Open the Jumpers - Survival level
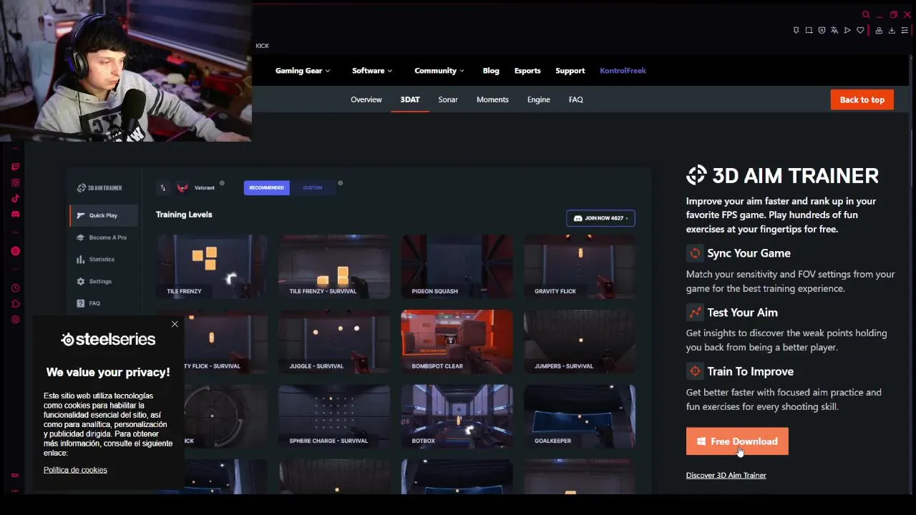Viewport: 916px width, 515px height. pos(580,341)
